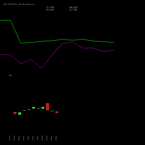145x145 pixels.
Task: Click the open value O: 8.18
Action: click(x=50, y=10)
